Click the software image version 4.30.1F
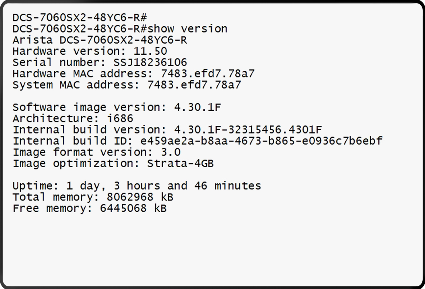The width and height of the screenshot is (425, 289). pos(197,107)
